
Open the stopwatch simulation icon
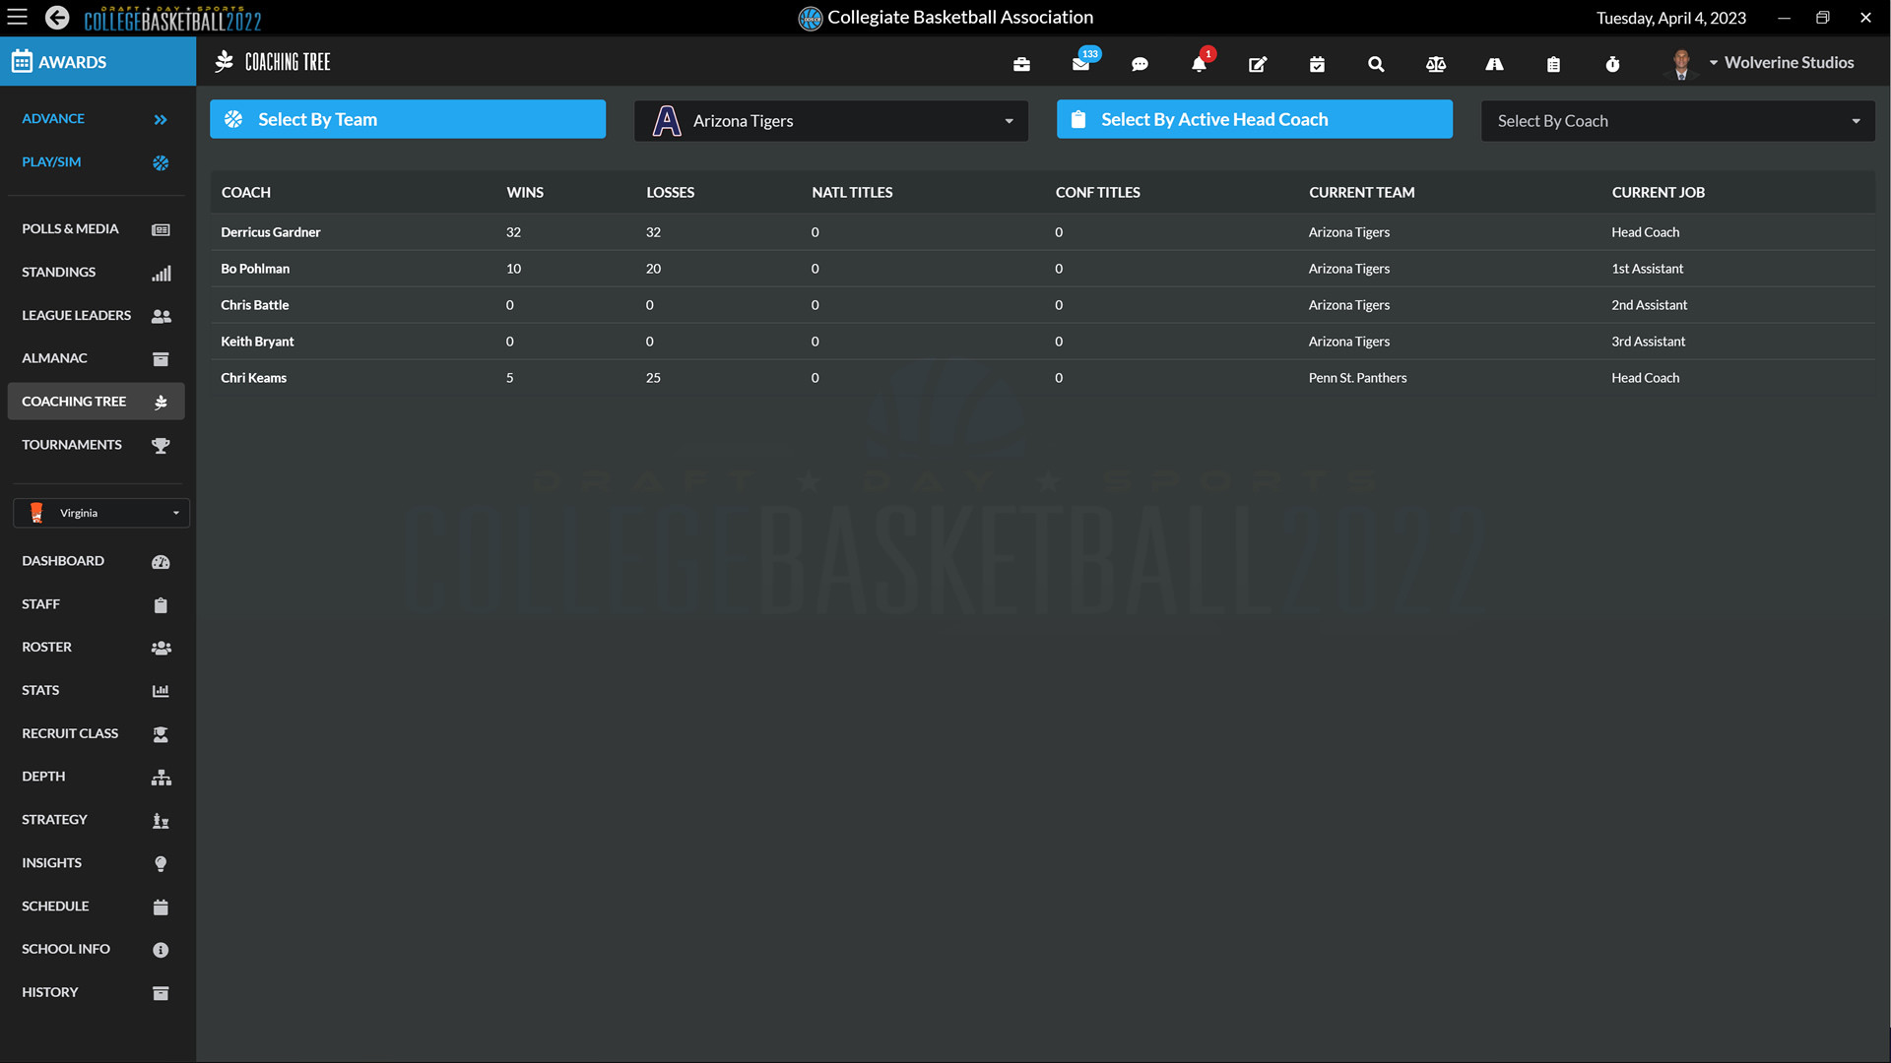click(1612, 64)
